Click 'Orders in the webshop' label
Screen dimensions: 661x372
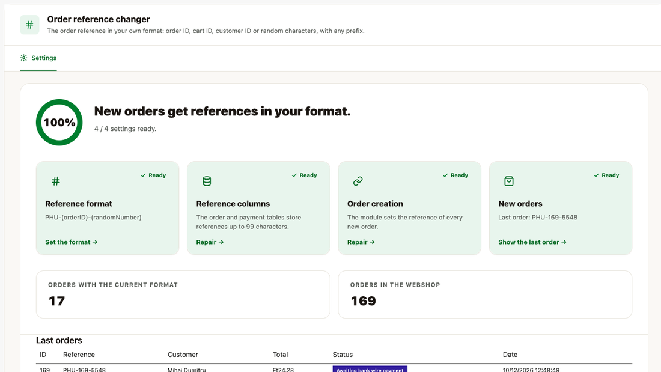(x=395, y=285)
